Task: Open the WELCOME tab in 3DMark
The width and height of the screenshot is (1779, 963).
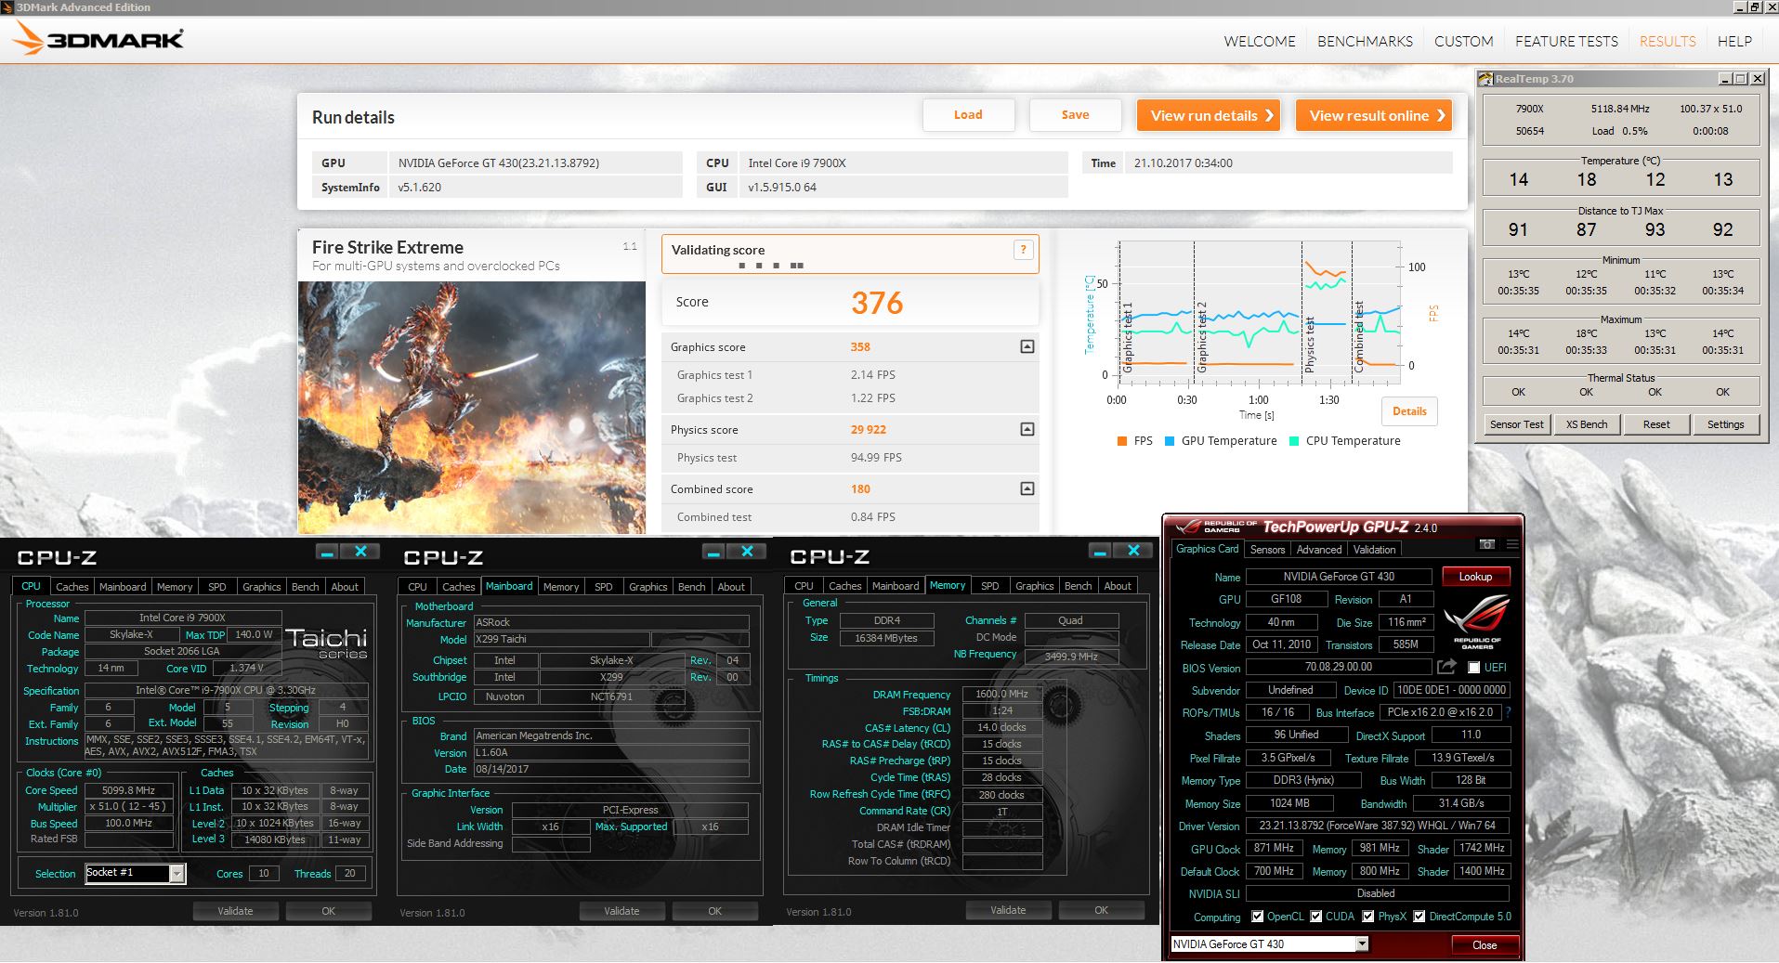Action: pyautogui.click(x=1259, y=42)
